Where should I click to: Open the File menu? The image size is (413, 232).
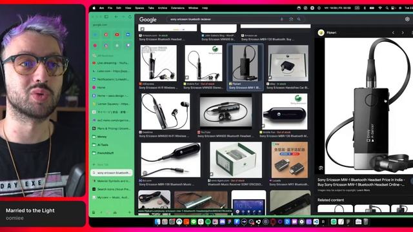point(110,8)
